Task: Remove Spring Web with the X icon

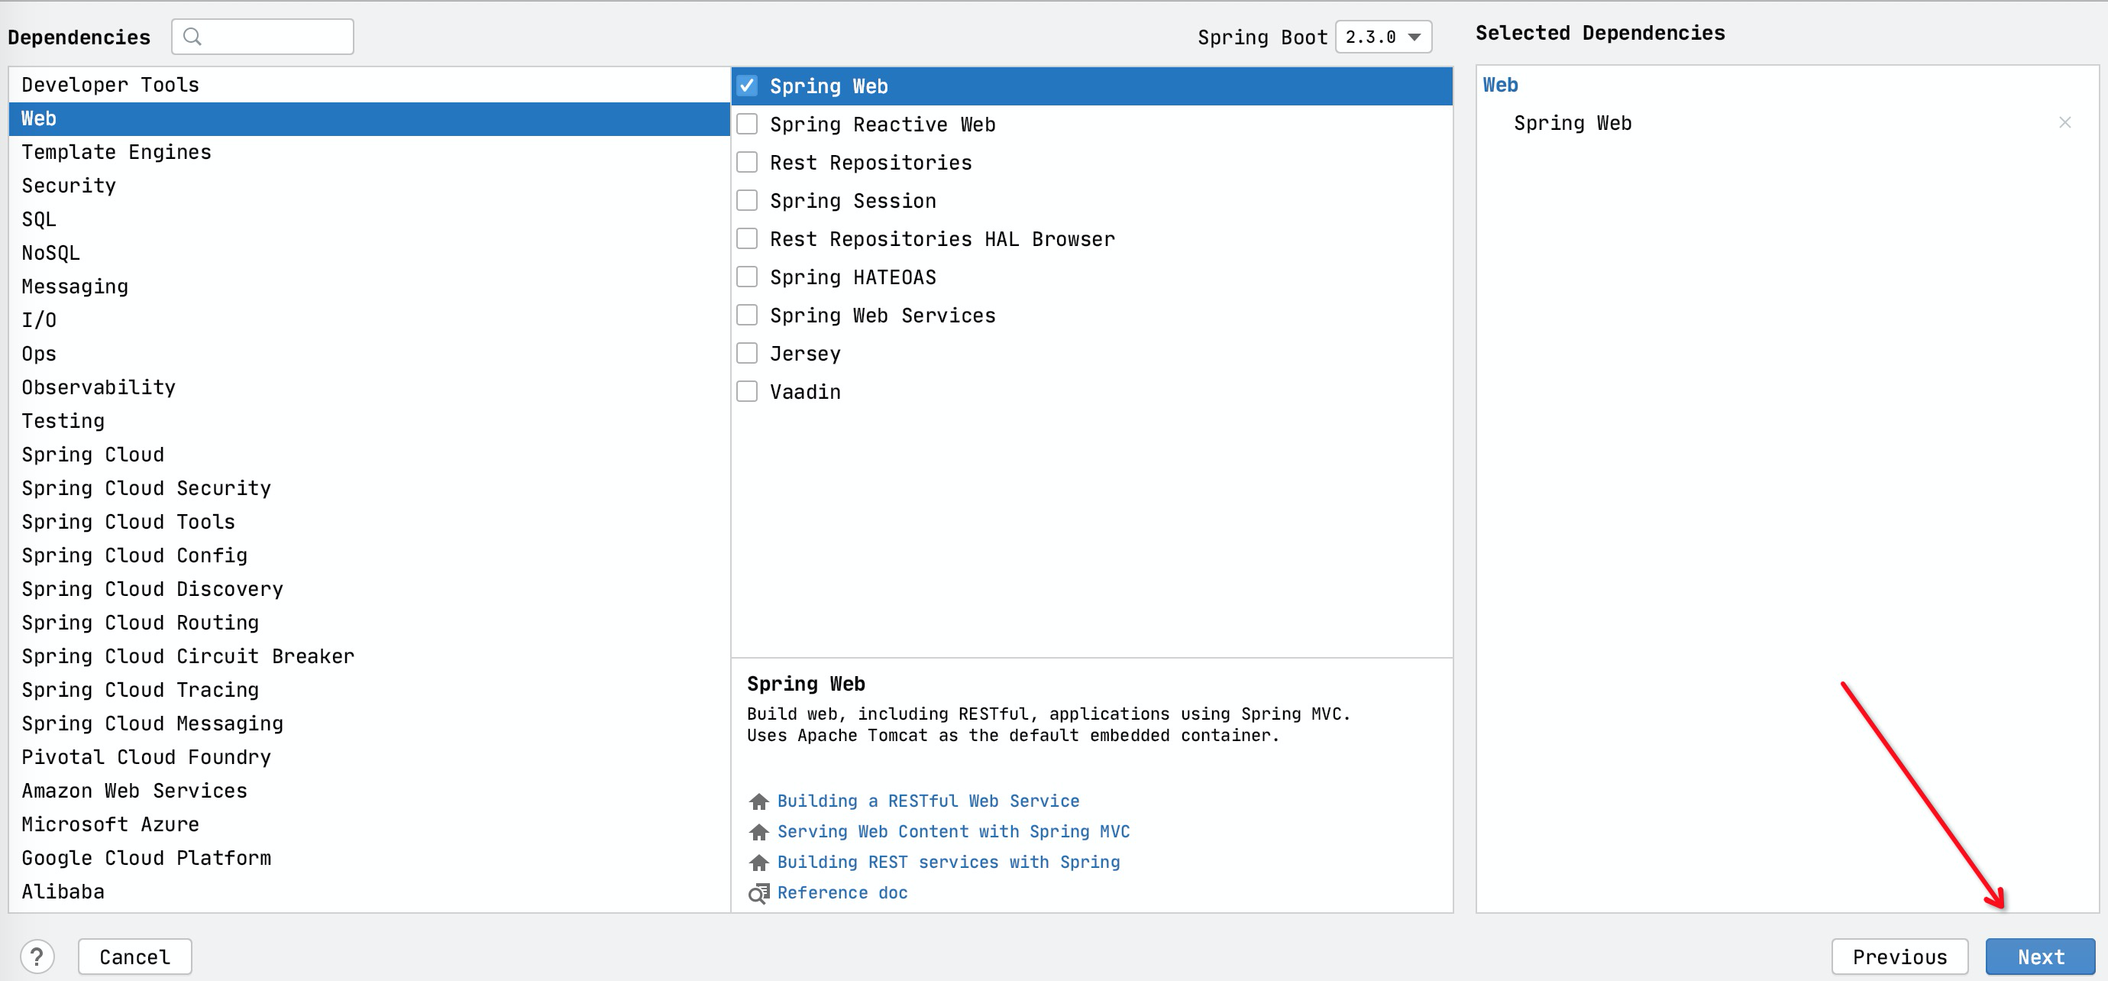Action: point(2064,123)
